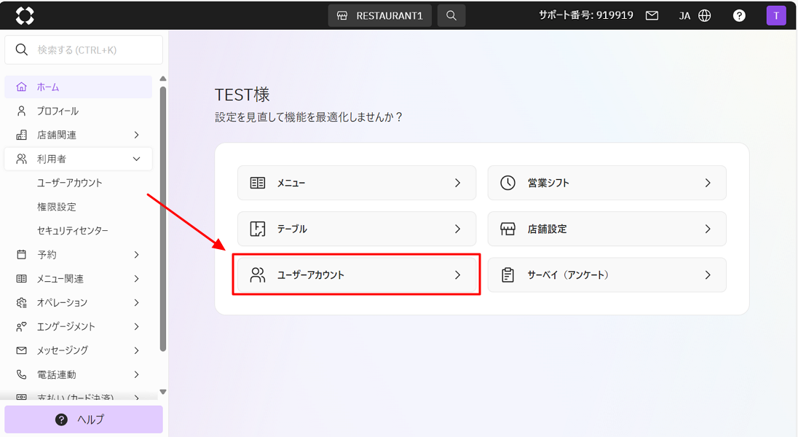Image resolution: width=798 pixels, height=437 pixels.
Task: Expand 予約 chevron
Action: pyautogui.click(x=136, y=255)
